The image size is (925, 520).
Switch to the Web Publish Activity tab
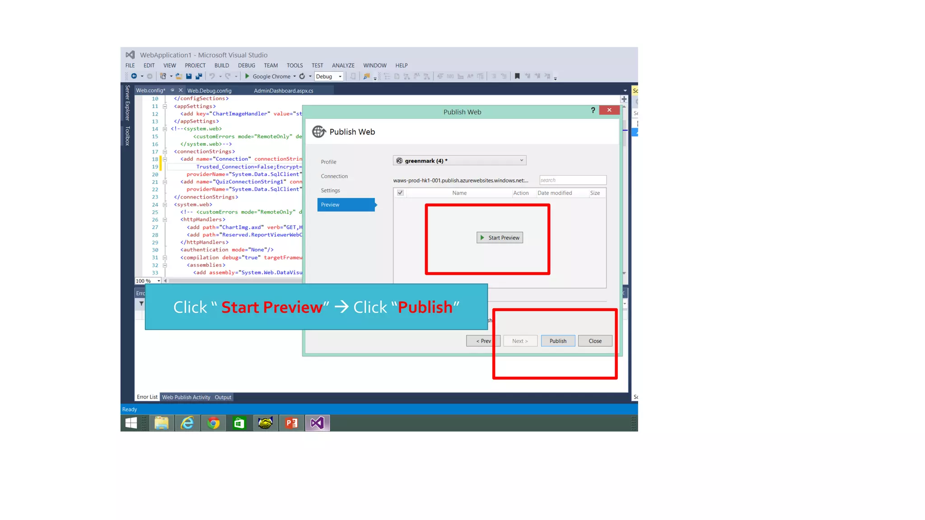point(186,397)
